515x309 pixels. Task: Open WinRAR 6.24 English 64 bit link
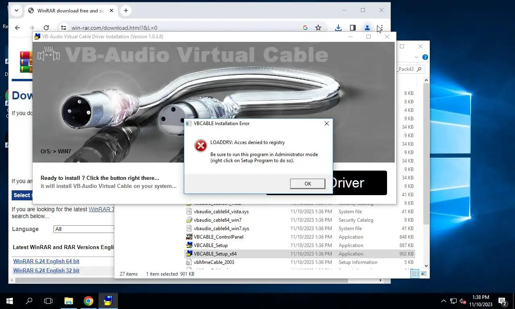(x=46, y=261)
